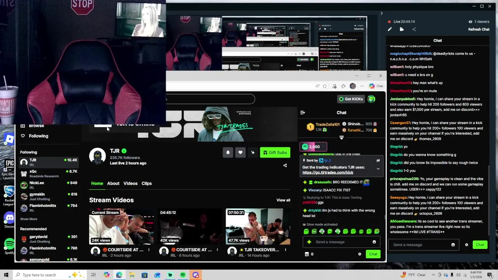This screenshot has height=280, width=498.
Task: Hide the pinned message eye icon
Action: (x=378, y=160)
